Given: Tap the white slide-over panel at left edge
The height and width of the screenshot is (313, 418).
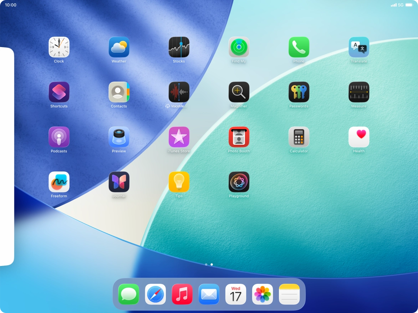Looking at the screenshot, I should click(x=6, y=157).
